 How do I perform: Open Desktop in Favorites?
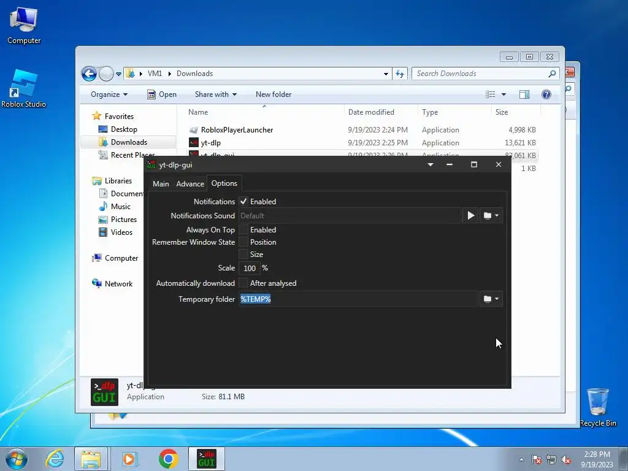click(x=124, y=129)
